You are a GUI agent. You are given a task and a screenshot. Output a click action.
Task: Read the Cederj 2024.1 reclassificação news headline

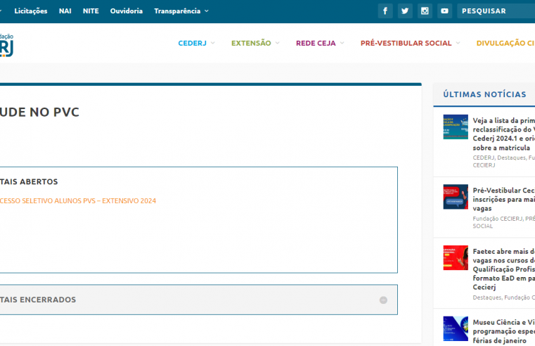(504, 134)
